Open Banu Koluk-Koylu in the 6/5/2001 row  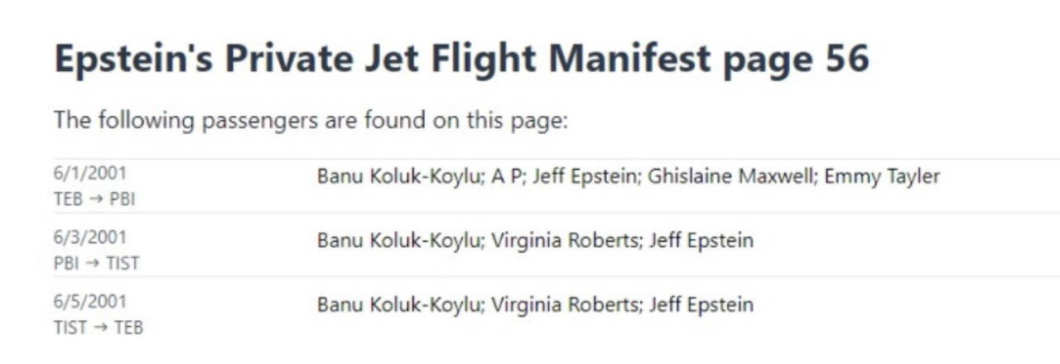pyautogui.click(x=398, y=304)
